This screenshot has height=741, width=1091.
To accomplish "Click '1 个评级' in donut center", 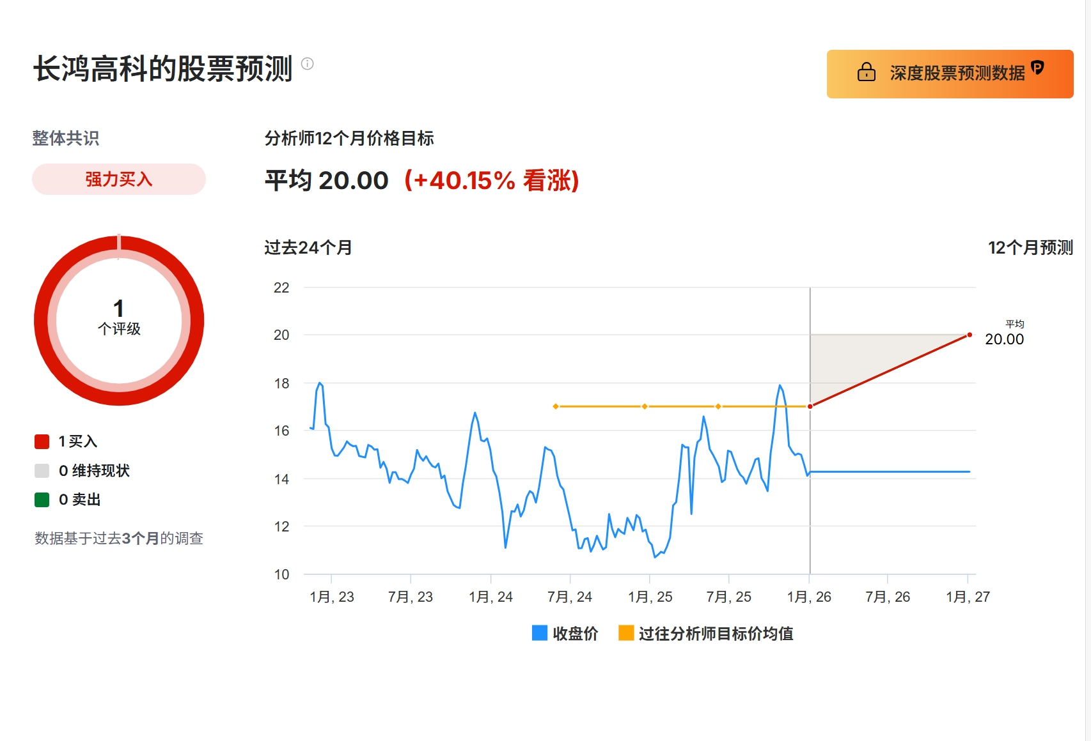I will 119,317.
